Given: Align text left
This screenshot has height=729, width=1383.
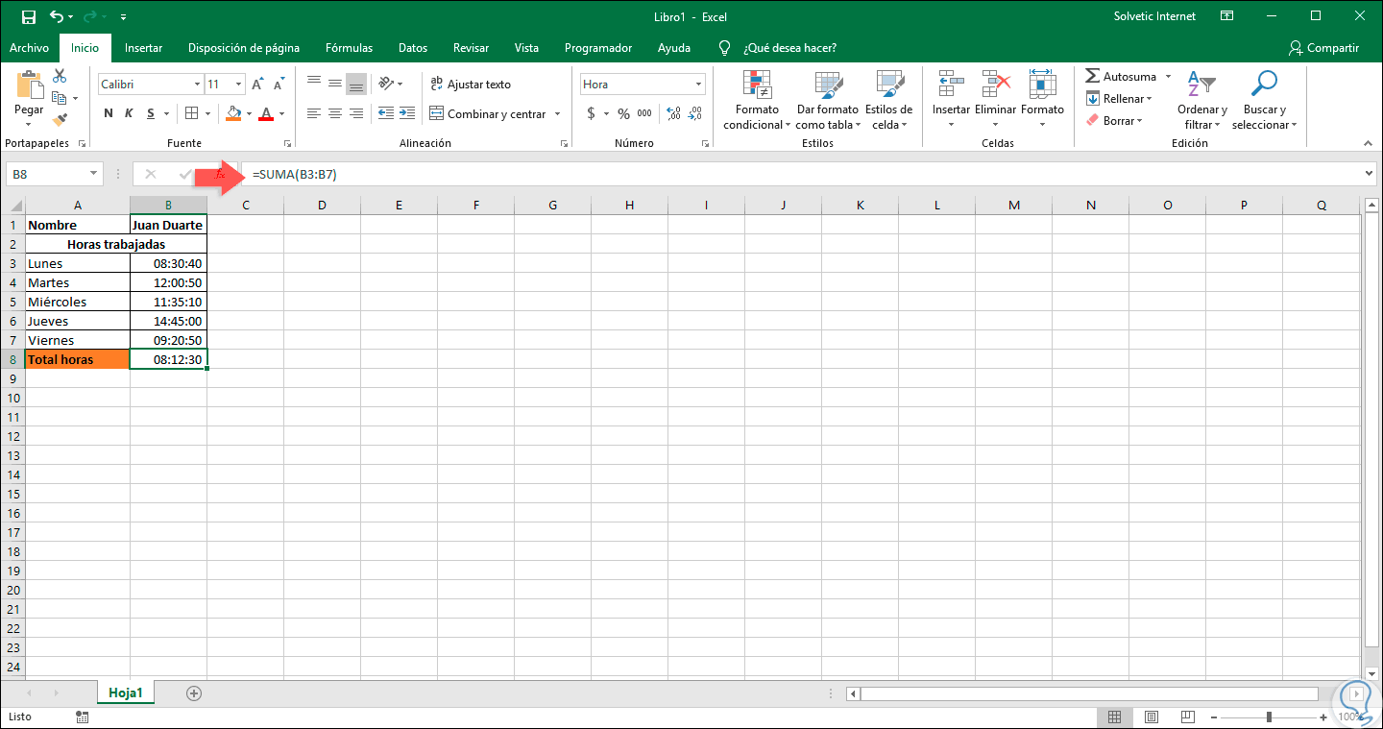Looking at the screenshot, I should click(314, 113).
